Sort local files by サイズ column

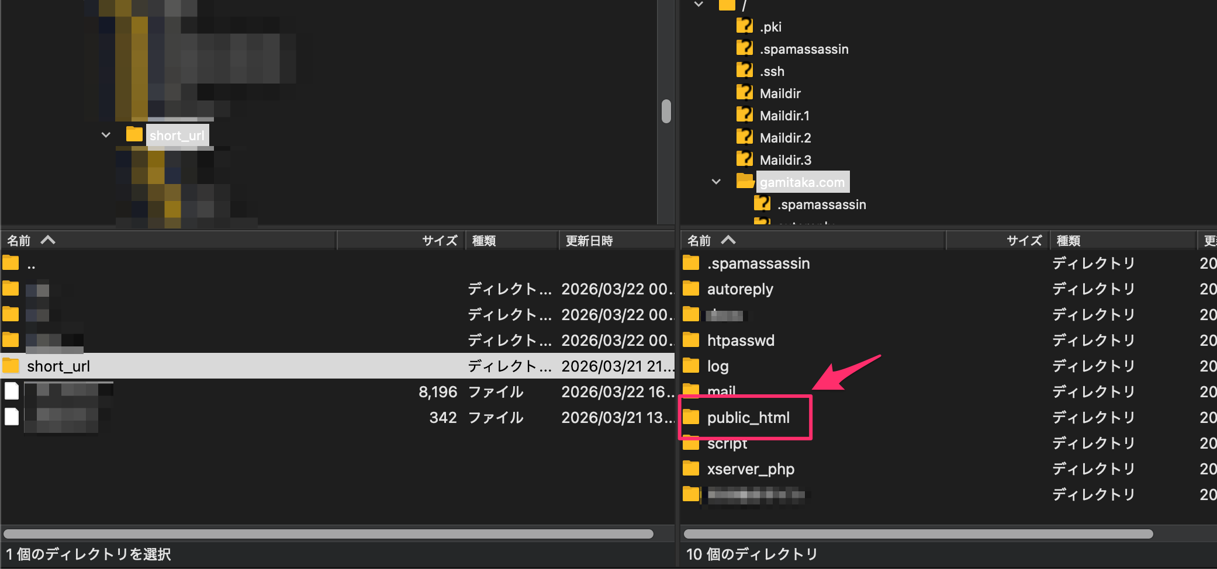point(439,241)
